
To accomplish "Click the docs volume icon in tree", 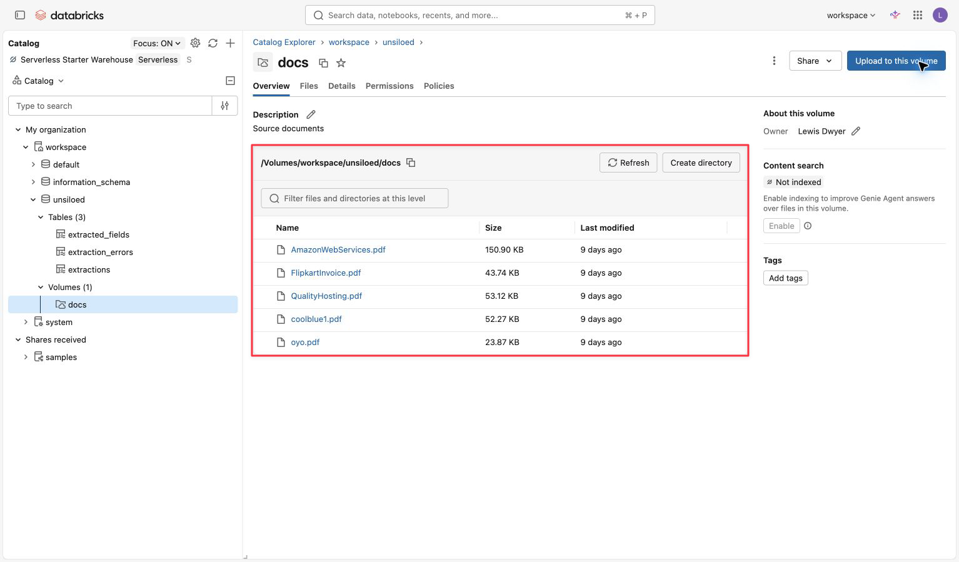I will (x=61, y=304).
